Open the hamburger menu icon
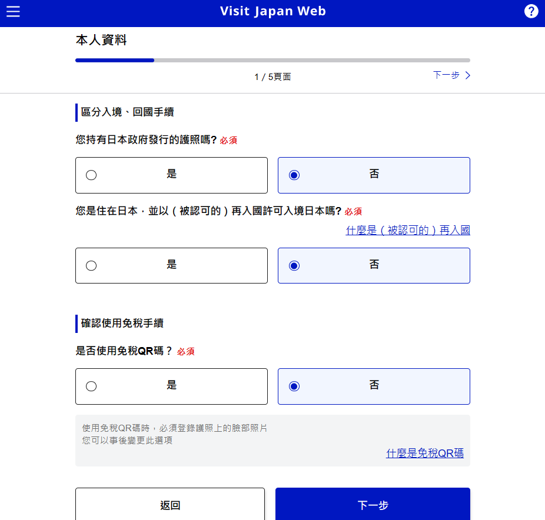545x520 pixels. 13,11
